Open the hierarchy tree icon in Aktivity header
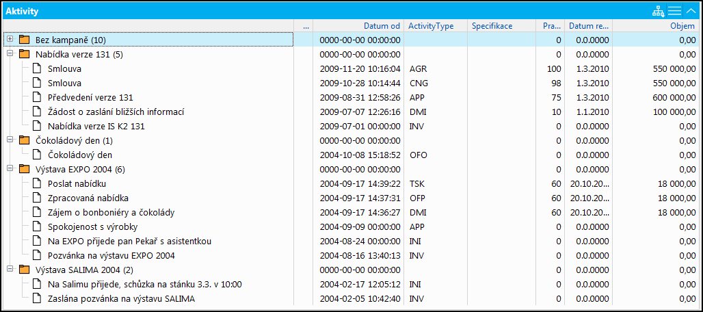The width and height of the screenshot is (703, 312). pyautogui.click(x=658, y=12)
